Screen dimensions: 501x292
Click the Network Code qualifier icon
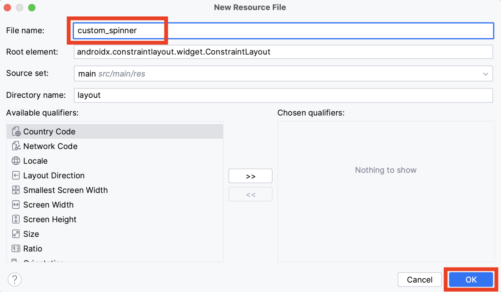tap(16, 146)
